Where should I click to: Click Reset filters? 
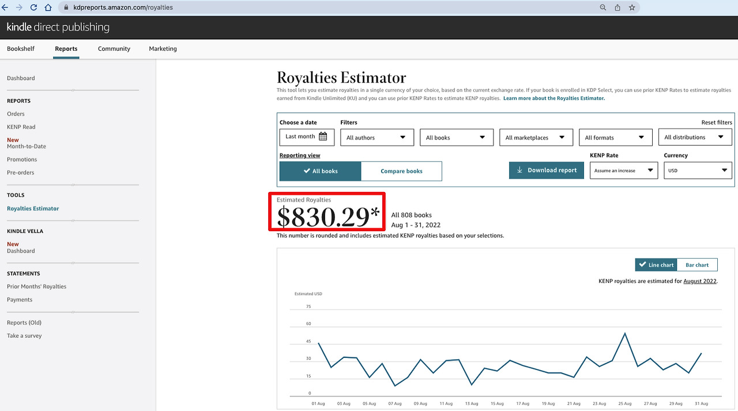tap(717, 122)
